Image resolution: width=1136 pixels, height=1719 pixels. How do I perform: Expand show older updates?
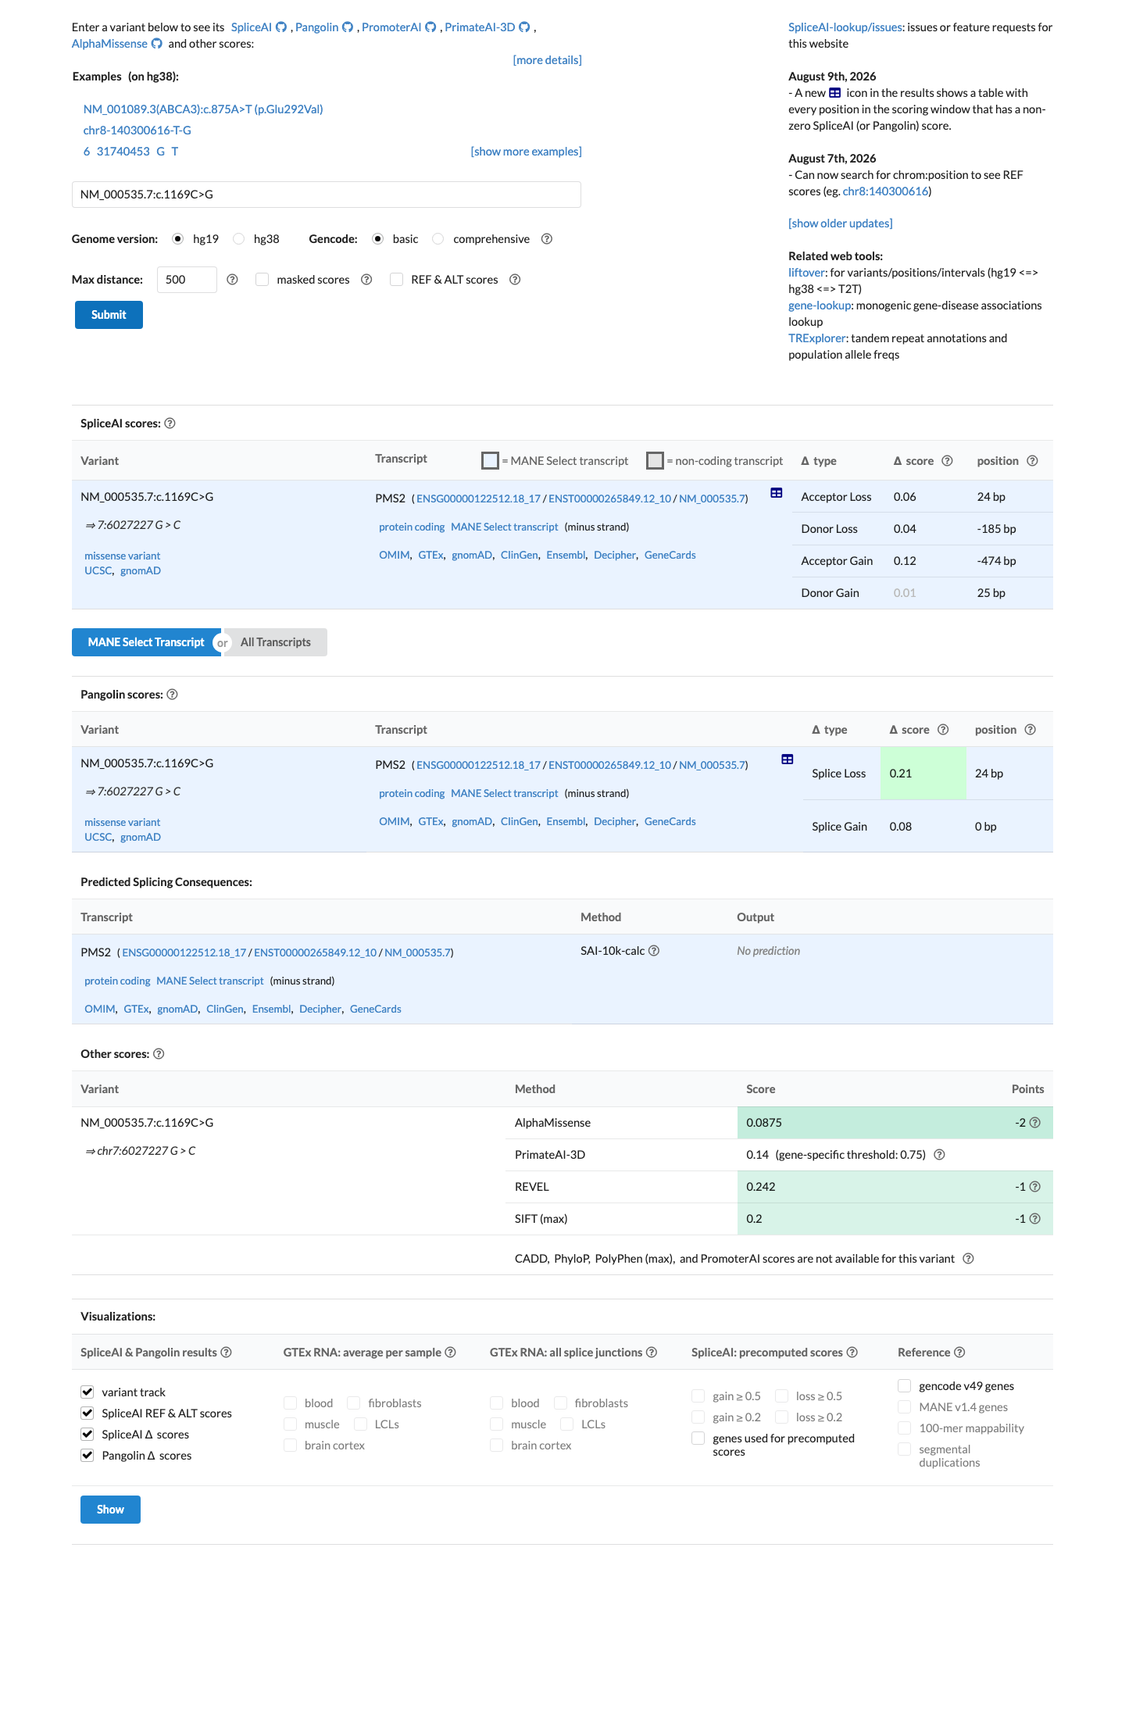(x=840, y=223)
